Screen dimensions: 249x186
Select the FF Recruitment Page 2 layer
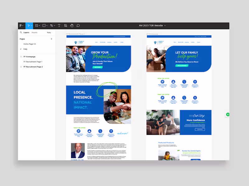coord(33,67)
